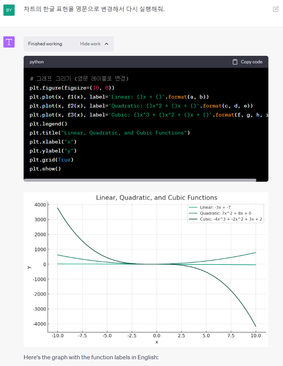Click the green BY user avatar
The width and height of the screenshot is (283, 366).
tap(9, 10)
